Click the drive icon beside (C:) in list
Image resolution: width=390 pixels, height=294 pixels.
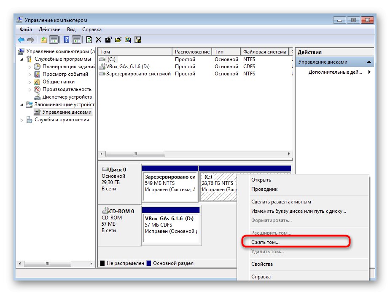pyautogui.click(x=102, y=59)
